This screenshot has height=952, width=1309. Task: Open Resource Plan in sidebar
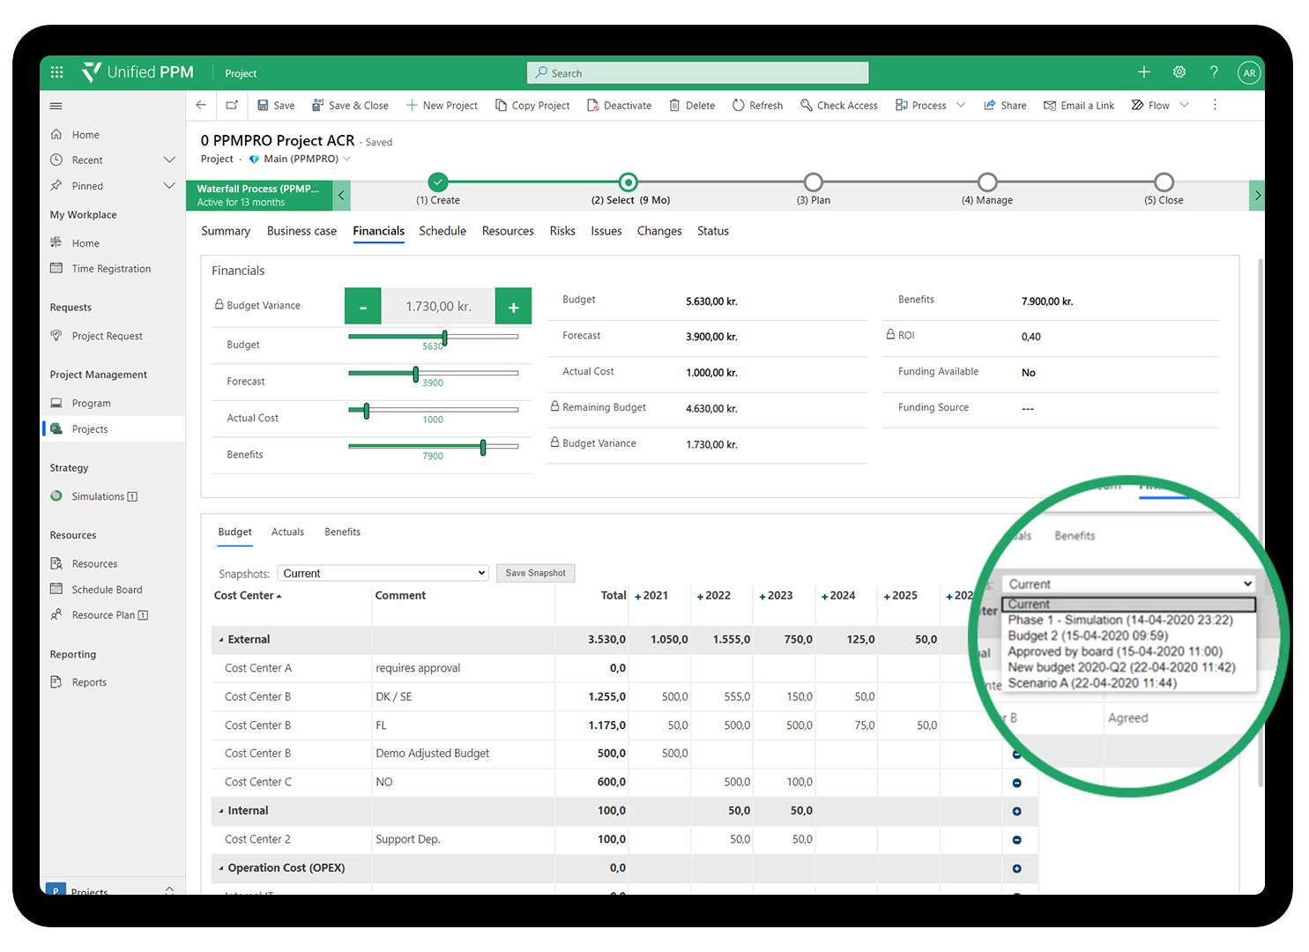coord(103,615)
